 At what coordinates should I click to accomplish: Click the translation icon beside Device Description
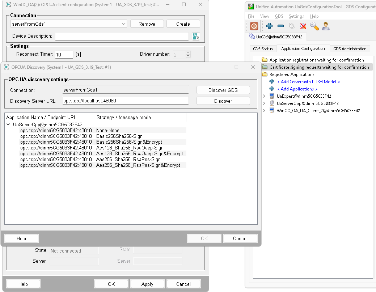[196, 36]
